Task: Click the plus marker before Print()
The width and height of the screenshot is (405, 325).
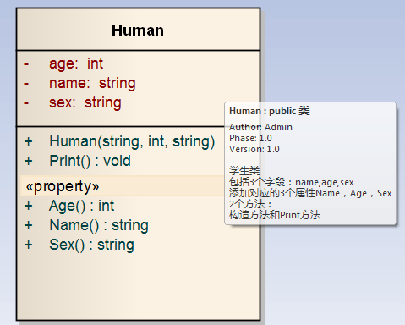Action: (28, 161)
